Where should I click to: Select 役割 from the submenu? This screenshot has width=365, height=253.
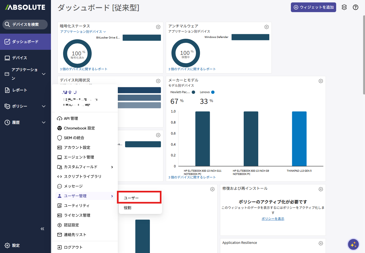coord(128,208)
